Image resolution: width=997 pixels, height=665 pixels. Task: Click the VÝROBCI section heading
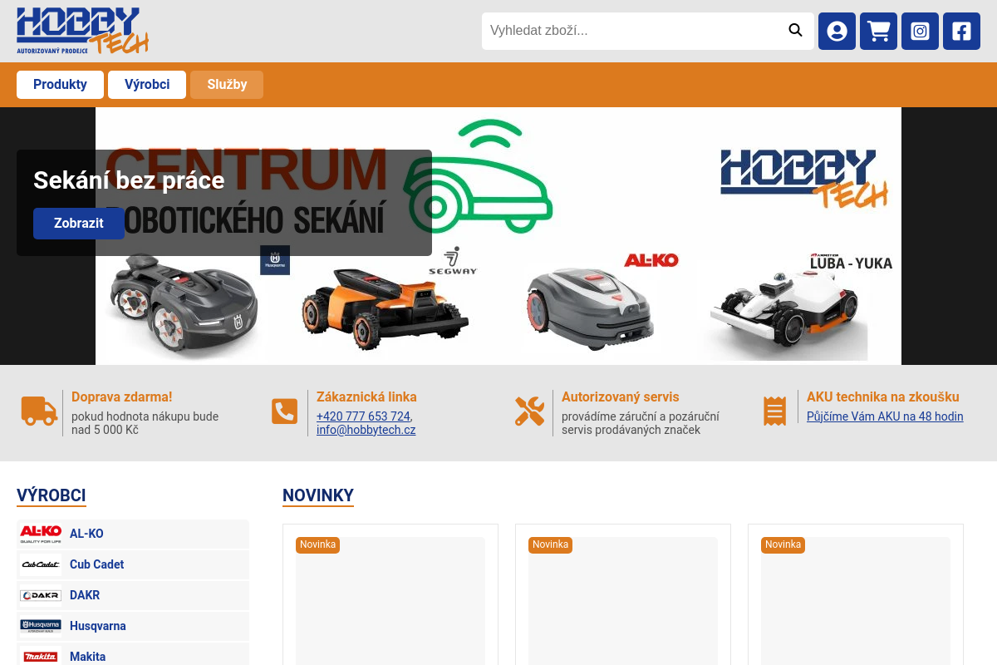coord(52,496)
